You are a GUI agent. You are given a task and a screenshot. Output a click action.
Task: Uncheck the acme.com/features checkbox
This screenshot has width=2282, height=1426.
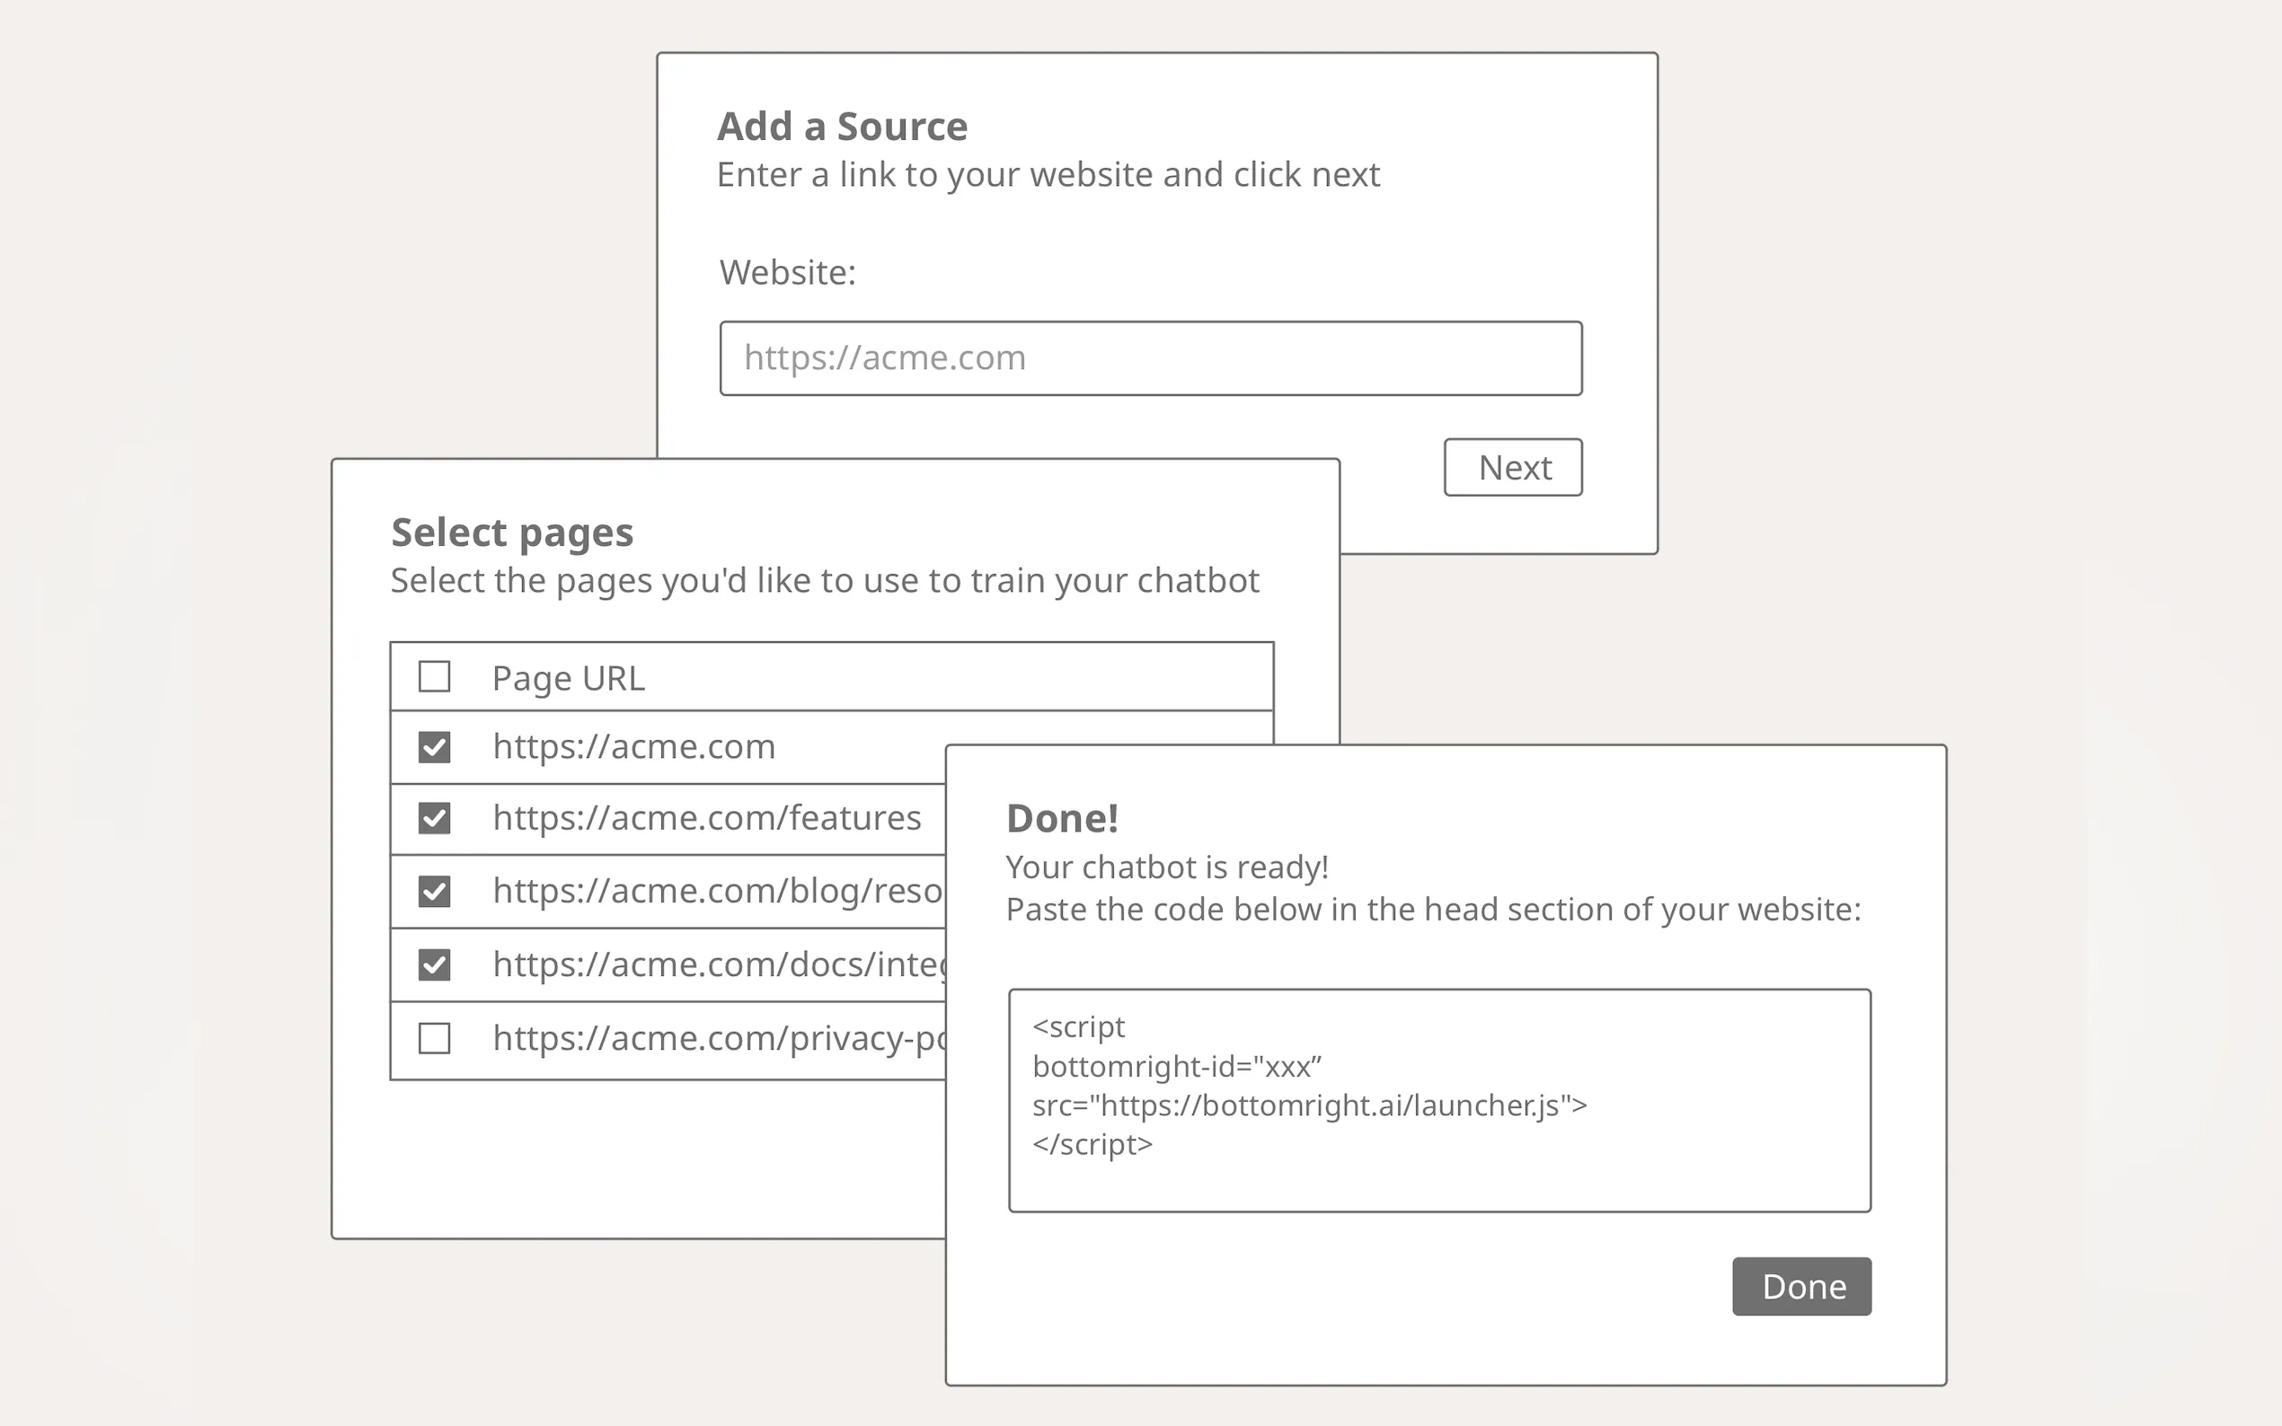(434, 818)
